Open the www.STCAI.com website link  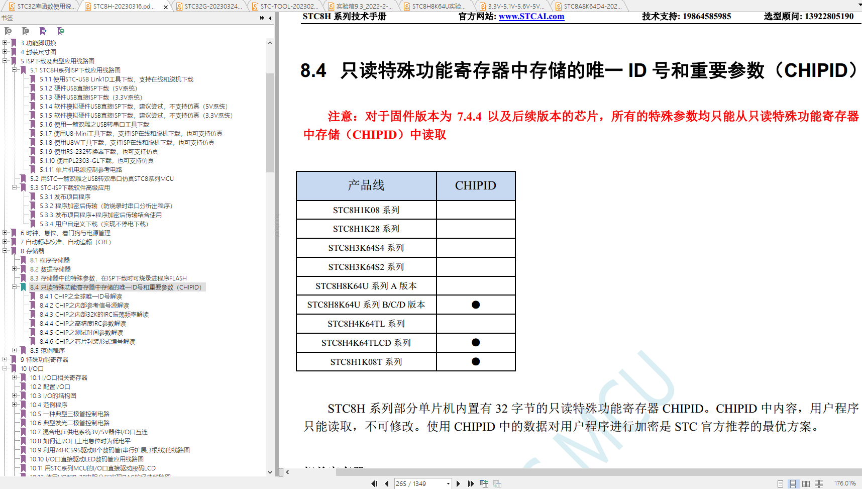(x=531, y=16)
